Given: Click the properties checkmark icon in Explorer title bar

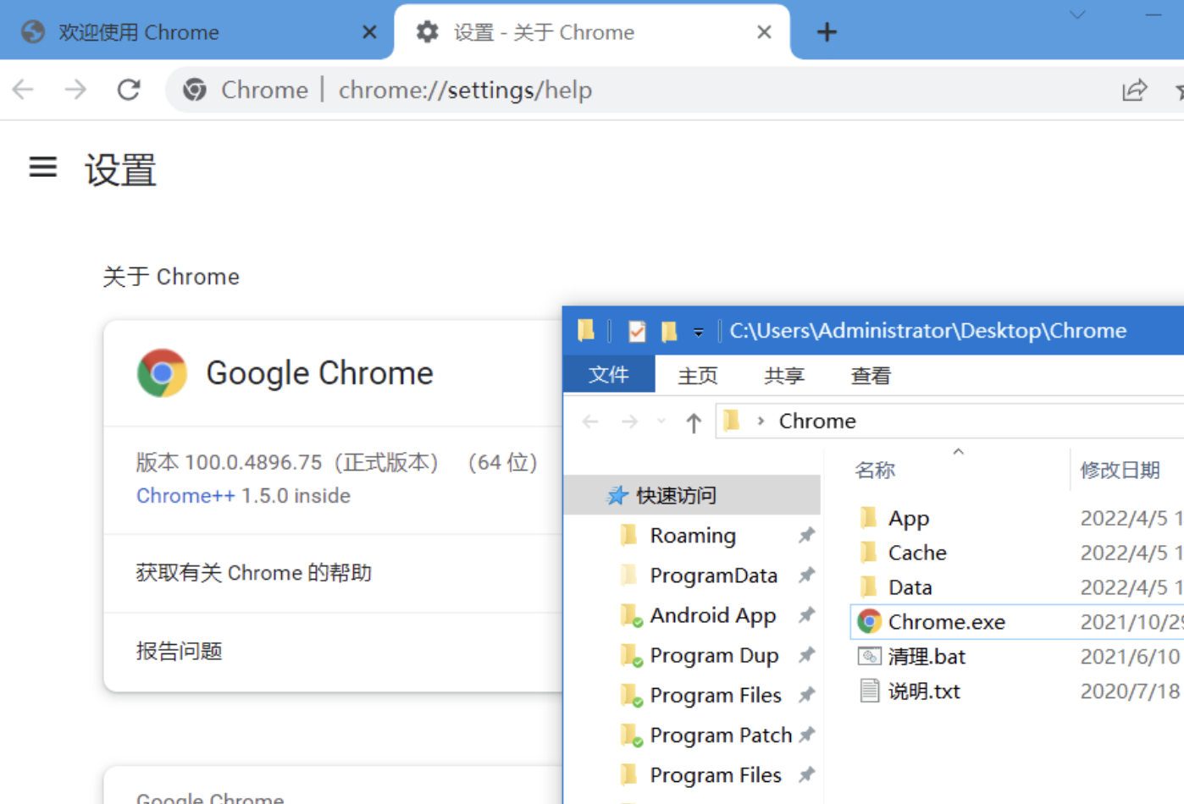Looking at the screenshot, I should tap(637, 331).
